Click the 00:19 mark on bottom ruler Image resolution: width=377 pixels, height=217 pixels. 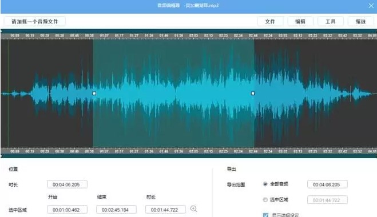pyautogui.click(x=30, y=151)
